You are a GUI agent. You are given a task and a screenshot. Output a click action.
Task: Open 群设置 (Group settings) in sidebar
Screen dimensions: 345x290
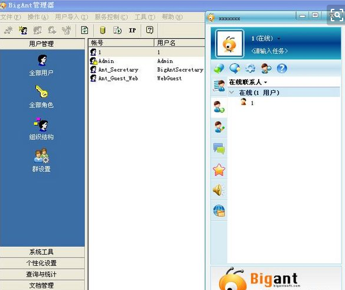click(x=41, y=161)
